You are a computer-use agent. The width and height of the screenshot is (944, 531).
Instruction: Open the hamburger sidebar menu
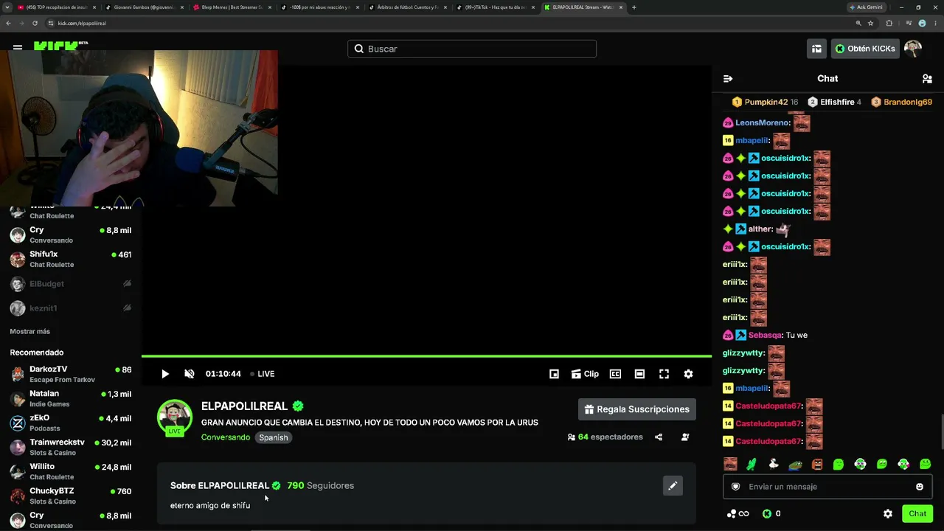pos(18,46)
